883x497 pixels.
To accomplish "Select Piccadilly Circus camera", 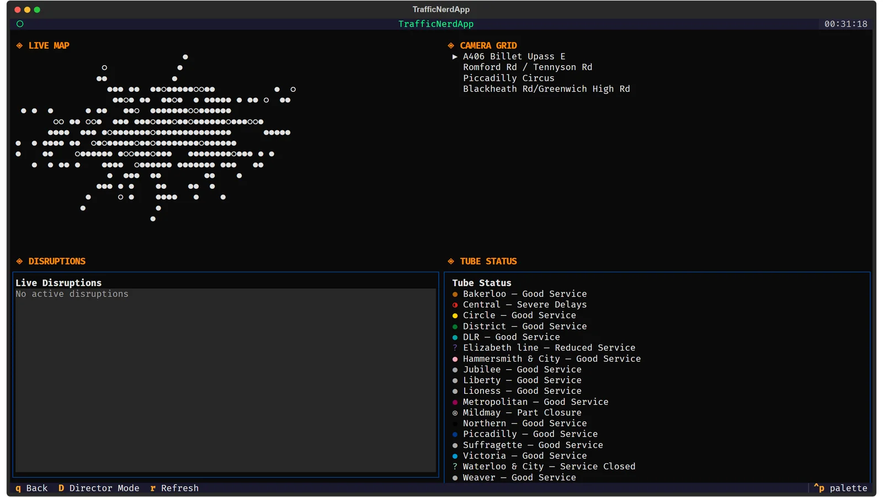I will click(x=509, y=78).
